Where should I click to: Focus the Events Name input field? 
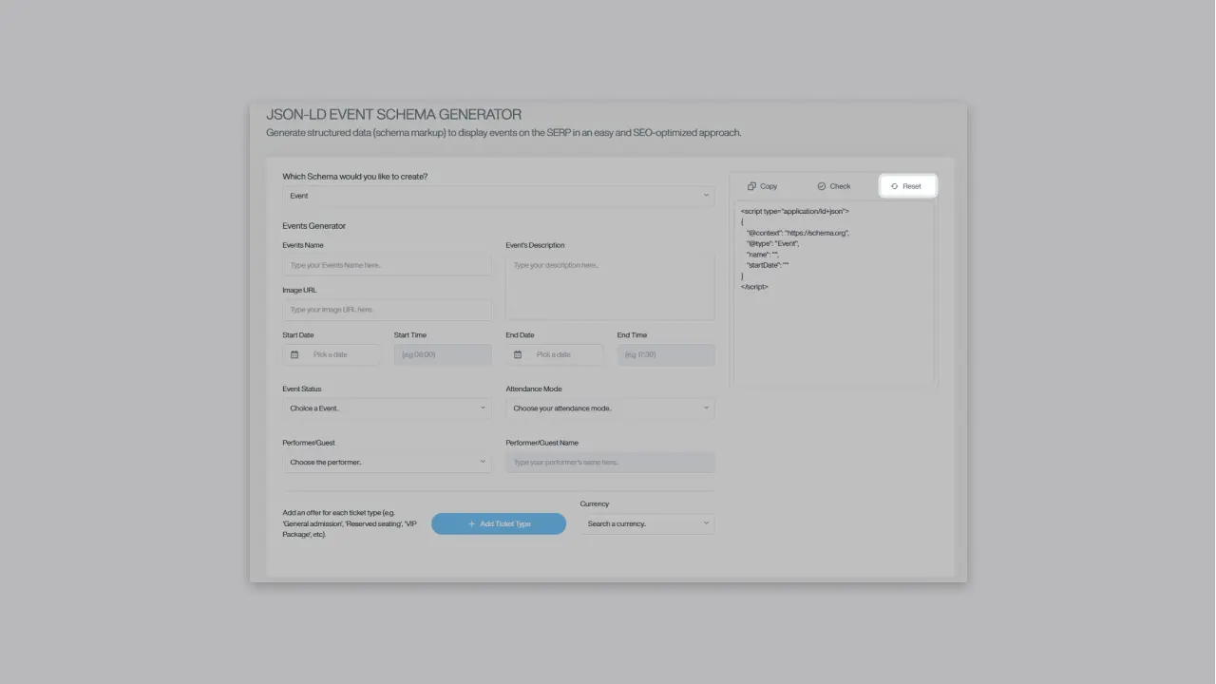387,265
